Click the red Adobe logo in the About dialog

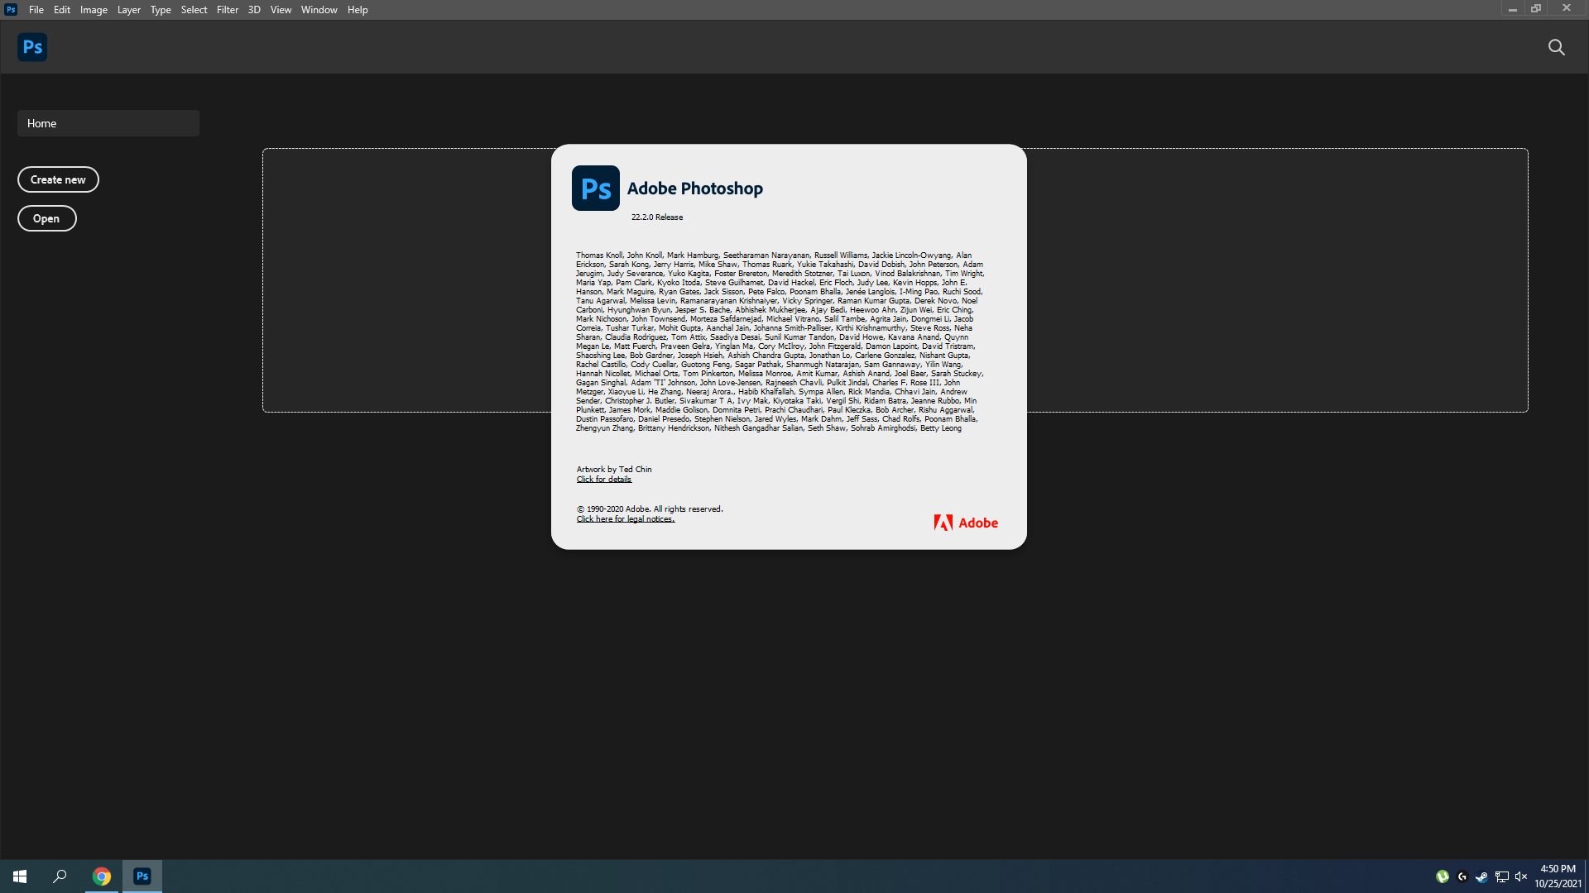pyautogui.click(x=966, y=523)
